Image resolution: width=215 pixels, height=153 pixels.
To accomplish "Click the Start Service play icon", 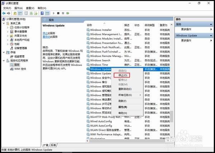I will 54,13.
